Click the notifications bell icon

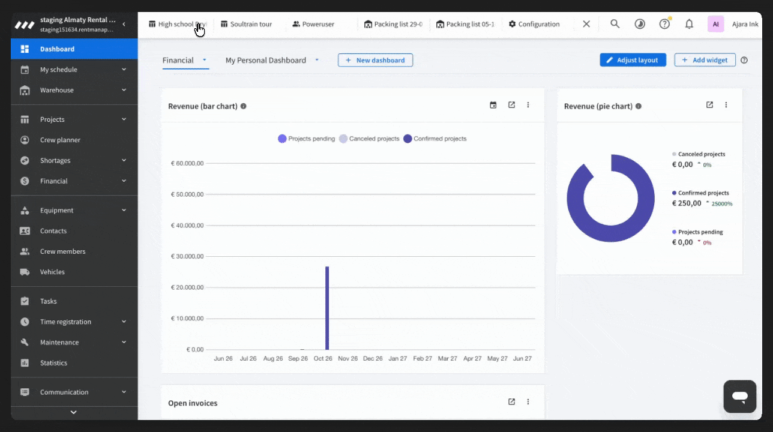(x=689, y=24)
